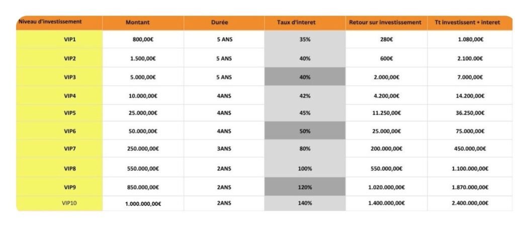The image size is (515, 241).
Task: Click the 100% rate cell in the VIP8 row
Action: (305, 169)
